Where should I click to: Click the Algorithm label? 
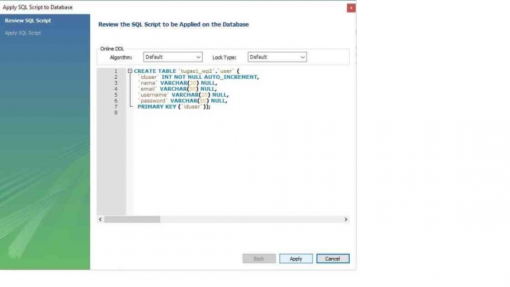(x=121, y=57)
